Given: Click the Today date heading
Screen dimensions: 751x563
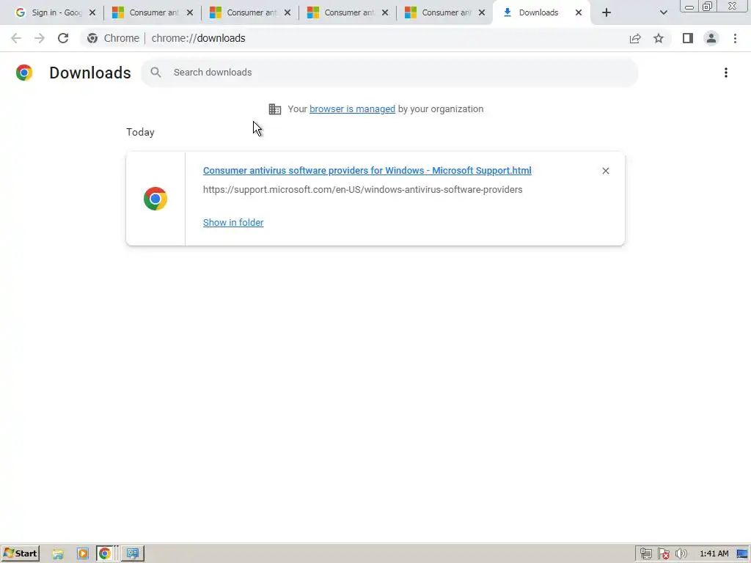Looking at the screenshot, I should (x=140, y=132).
